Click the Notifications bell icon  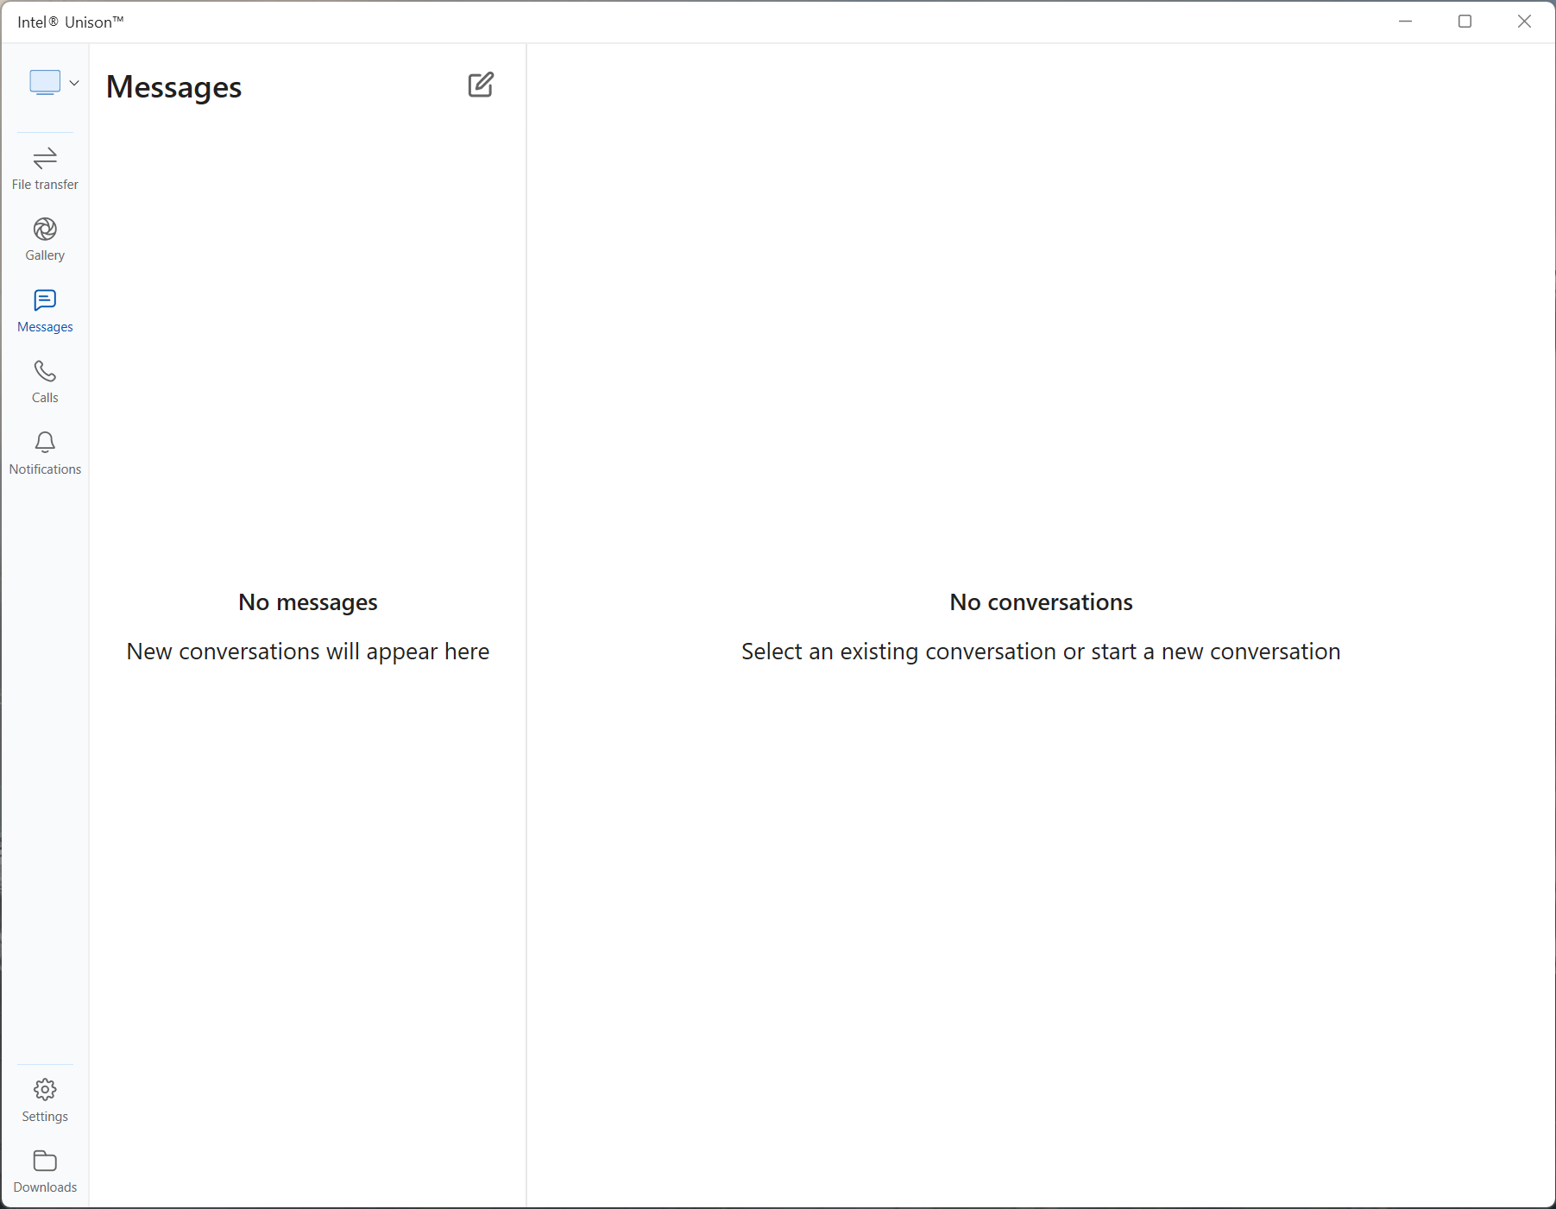click(45, 443)
